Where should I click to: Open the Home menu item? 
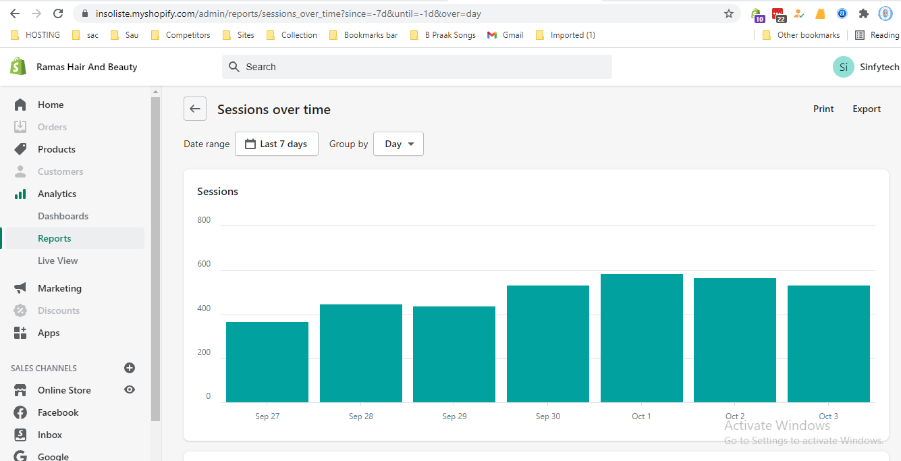pos(51,105)
